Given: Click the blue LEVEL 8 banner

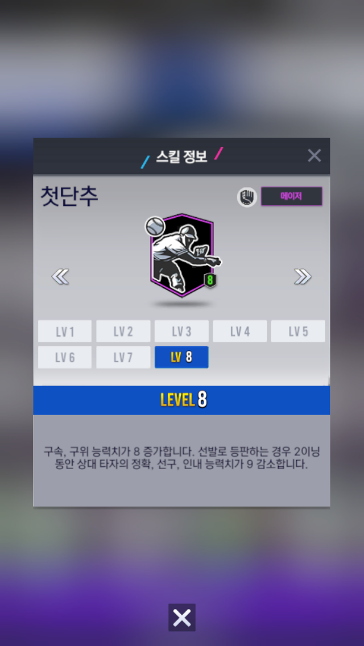Looking at the screenshot, I should (x=182, y=400).
